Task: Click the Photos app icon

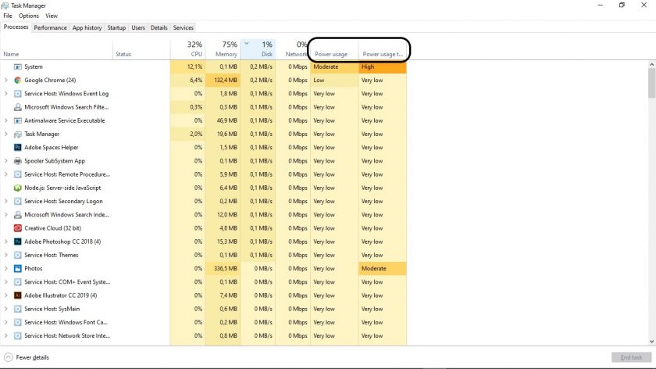Action: [17, 268]
